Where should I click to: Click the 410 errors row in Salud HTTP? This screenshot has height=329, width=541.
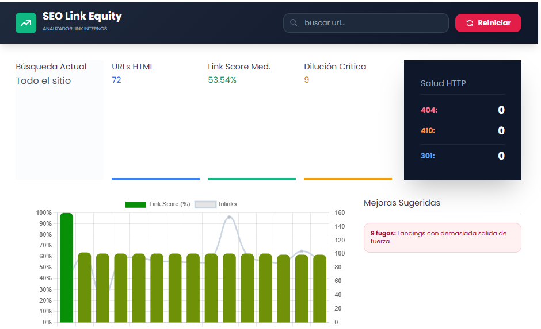click(462, 131)
